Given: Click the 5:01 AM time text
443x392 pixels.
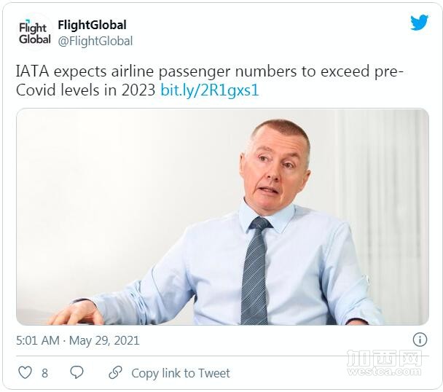Looking at the screenshot, I should [37, 340].
